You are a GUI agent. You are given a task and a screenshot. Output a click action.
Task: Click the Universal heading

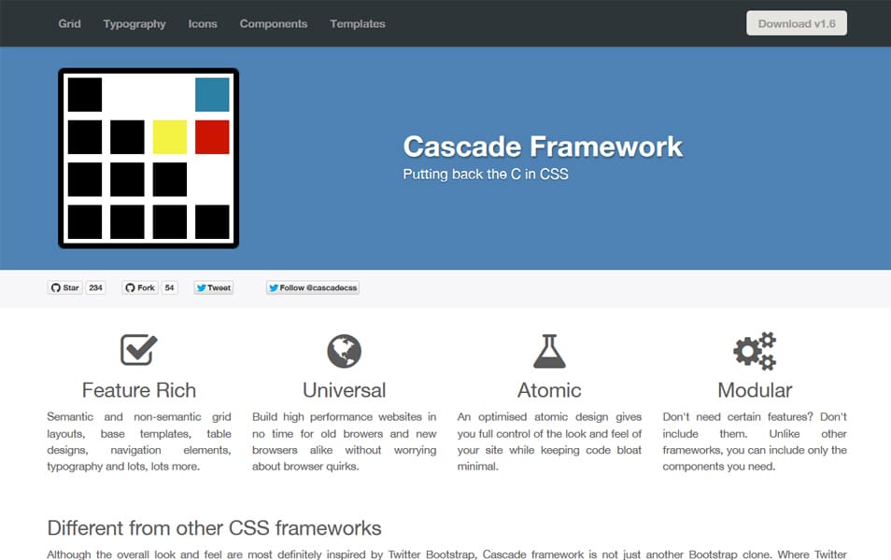344,390
